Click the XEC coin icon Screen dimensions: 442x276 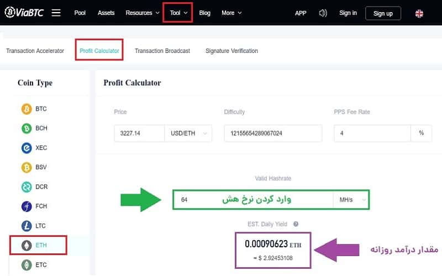(x=27, y=148)
